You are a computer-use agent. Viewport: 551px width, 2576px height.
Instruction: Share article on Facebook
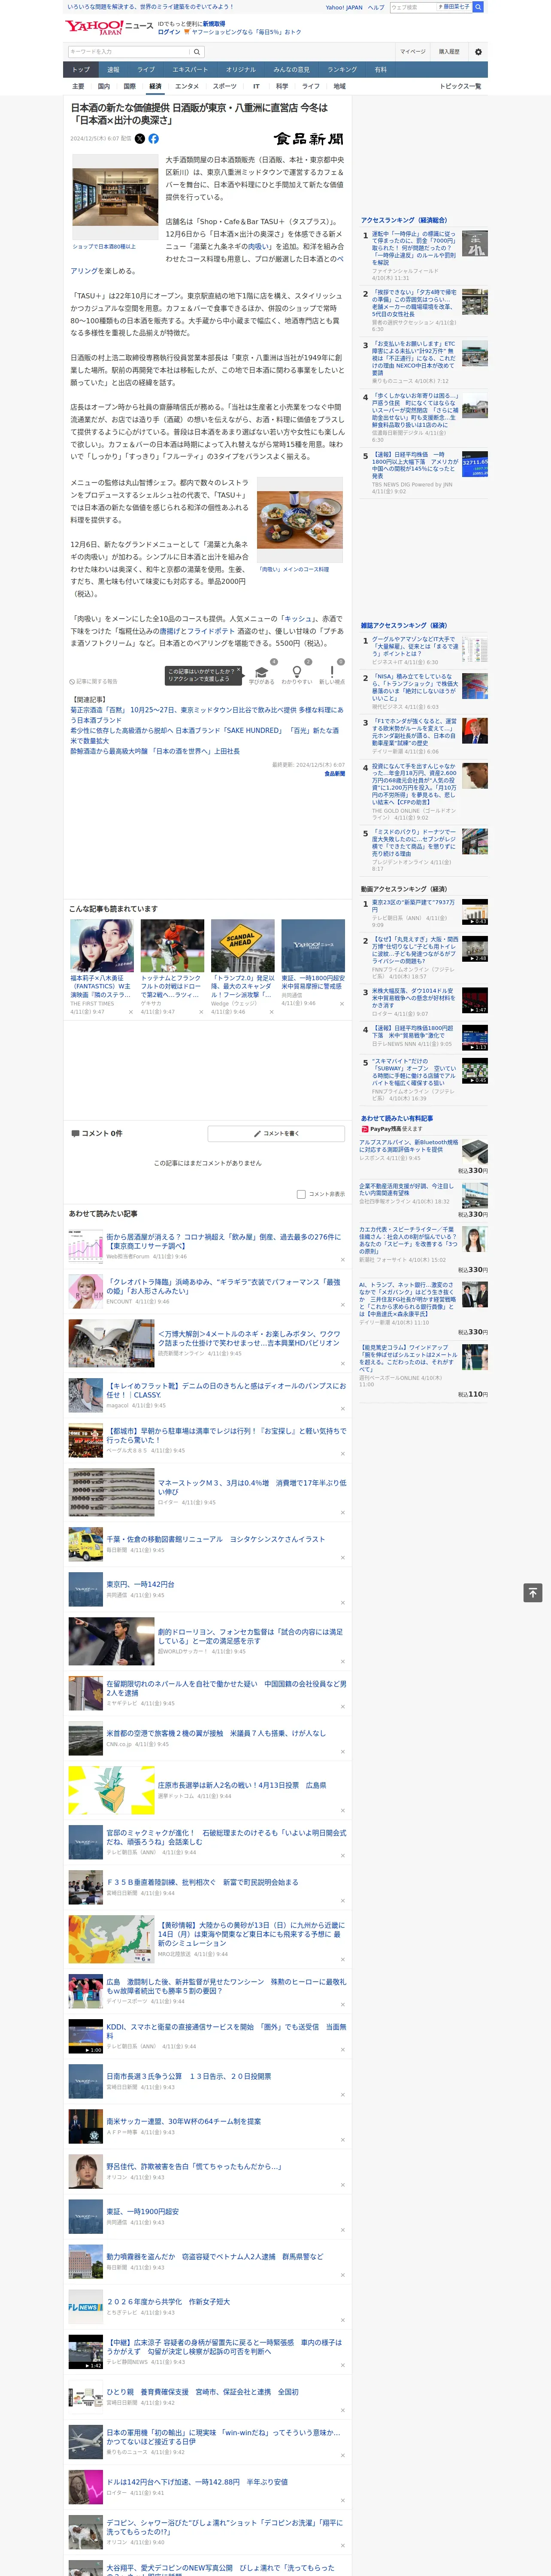[154, 139]
